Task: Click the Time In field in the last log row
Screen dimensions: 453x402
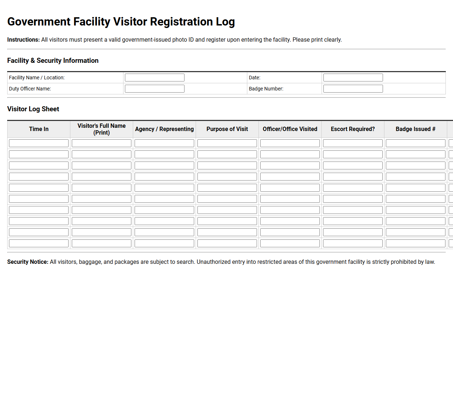Action: [39, 243]
